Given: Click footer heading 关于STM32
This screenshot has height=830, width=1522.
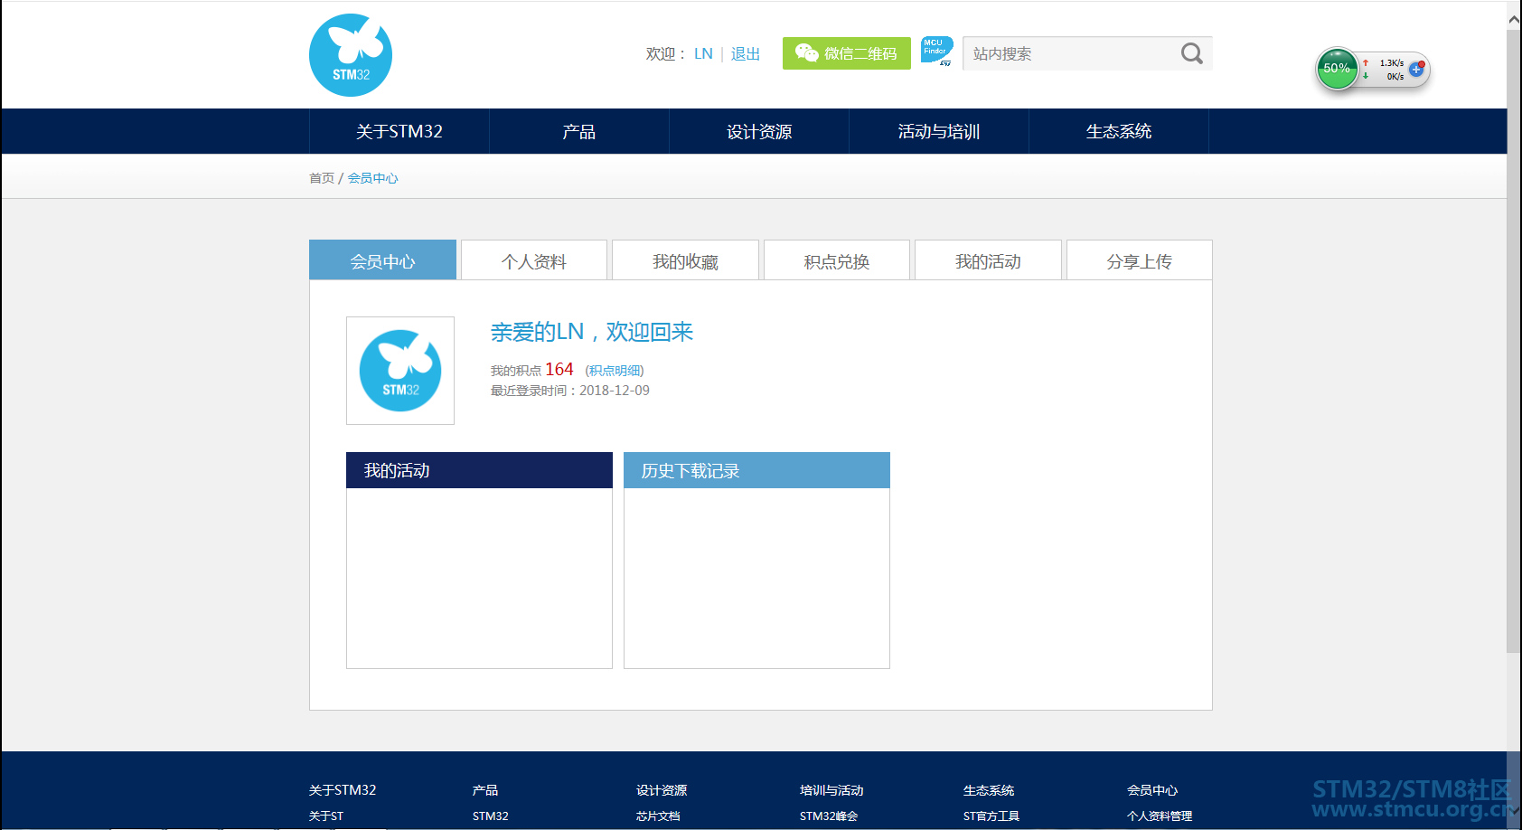Looking at the screenshot, I should [343, 790].
